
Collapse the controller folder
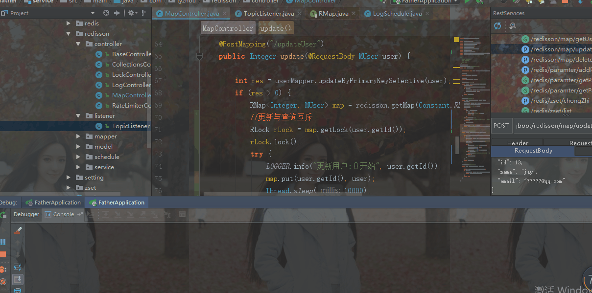click(x=78, y=44)
